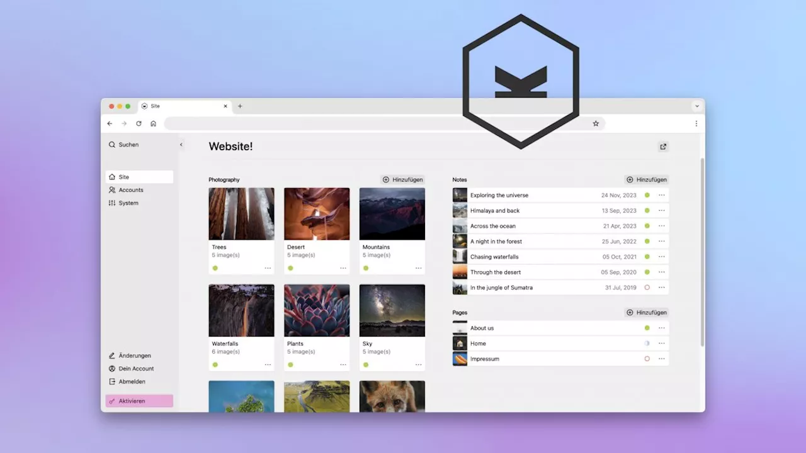Open the Sky album thumbnail

tap(392, 311)
